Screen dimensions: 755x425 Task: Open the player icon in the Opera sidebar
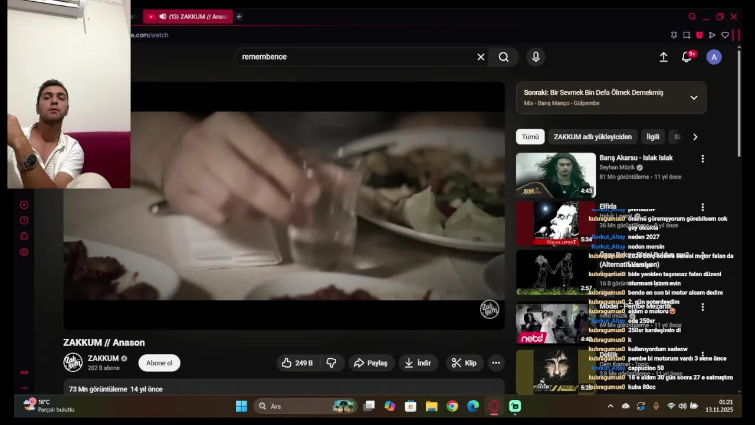(24, 205)
